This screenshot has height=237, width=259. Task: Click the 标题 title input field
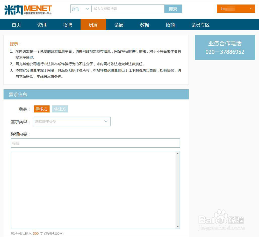click(95, 143)
